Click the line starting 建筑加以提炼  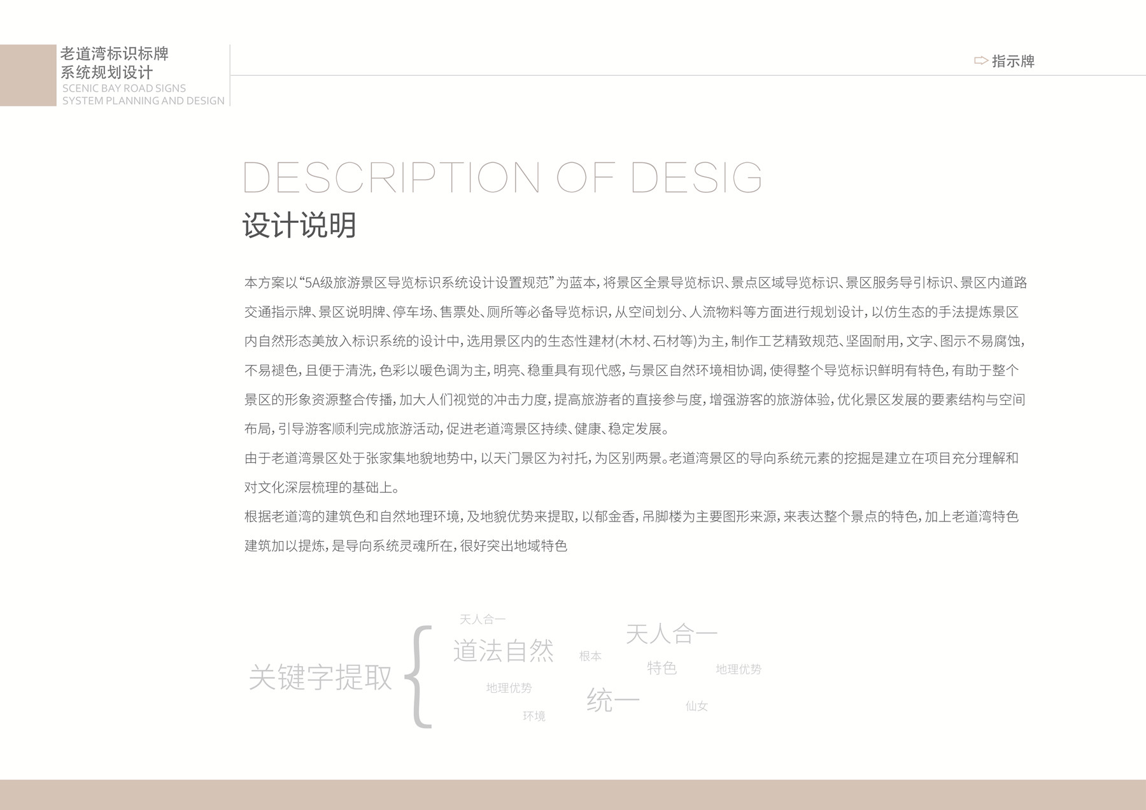tap(406, 546)
